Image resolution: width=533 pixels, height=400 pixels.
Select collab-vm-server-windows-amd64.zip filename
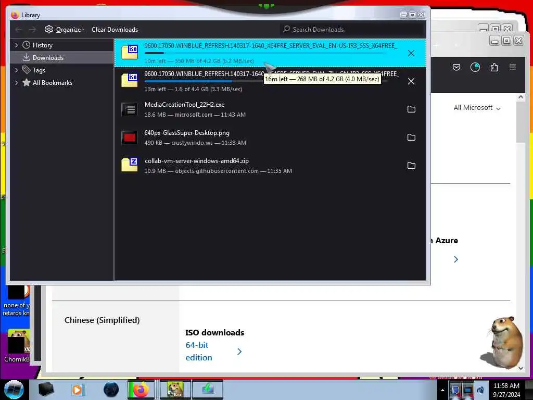tap(196, 161)
